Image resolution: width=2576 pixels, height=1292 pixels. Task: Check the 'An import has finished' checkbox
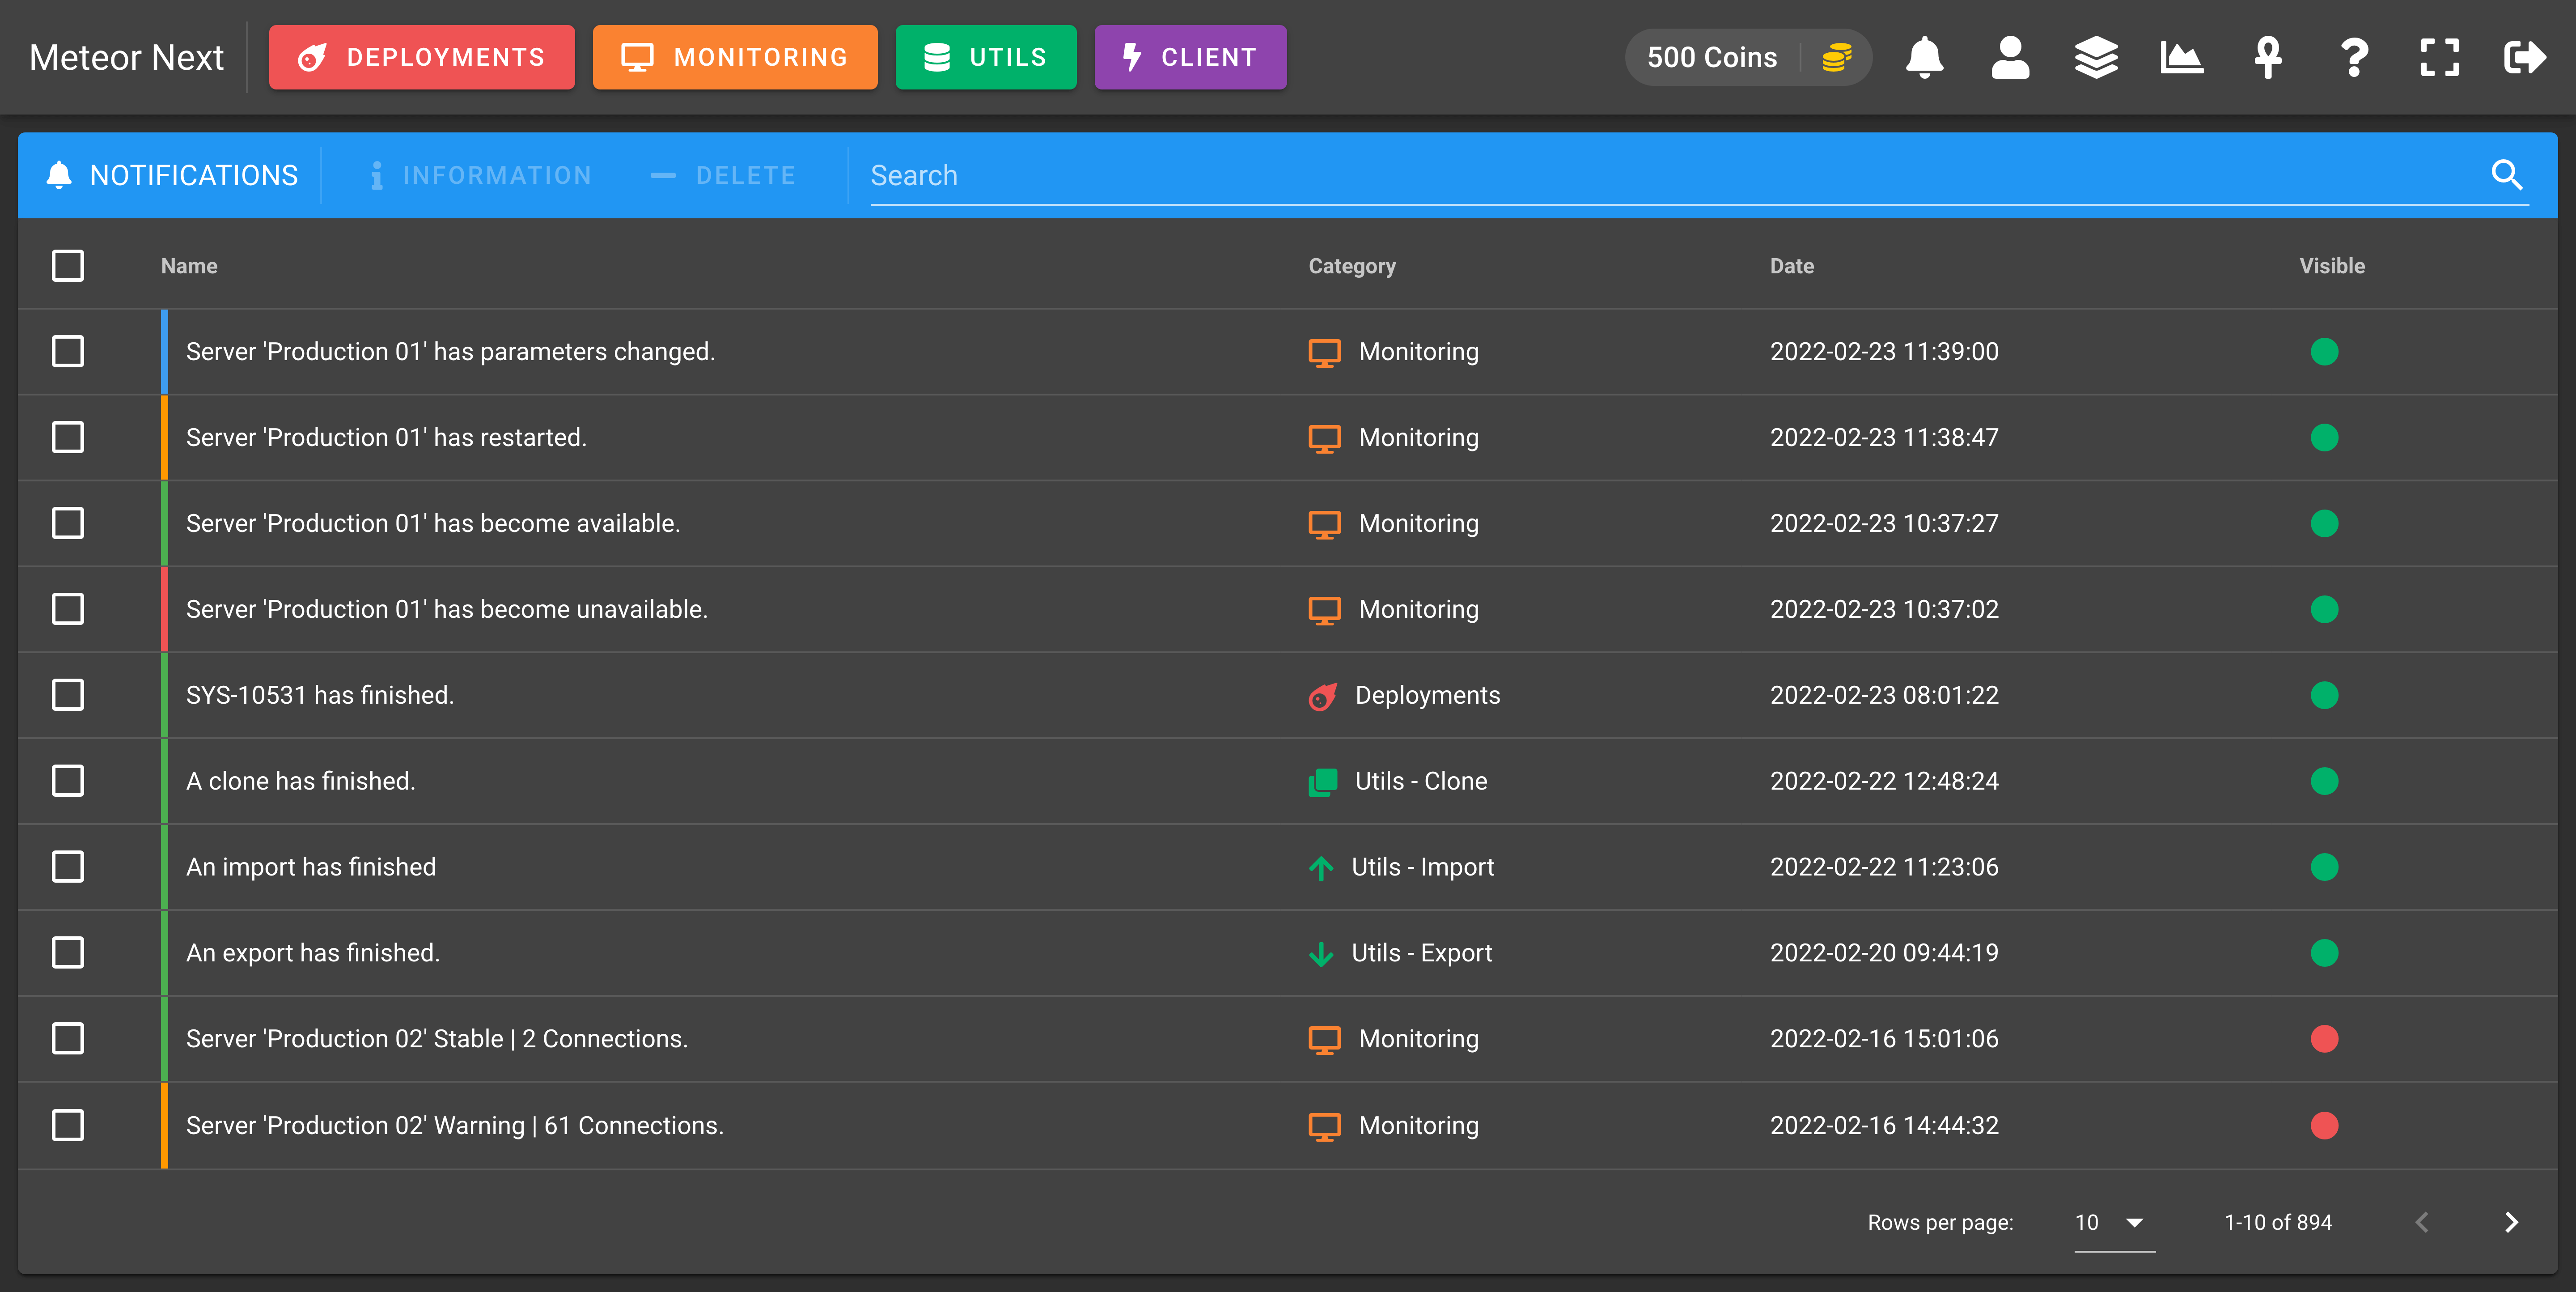68,868
